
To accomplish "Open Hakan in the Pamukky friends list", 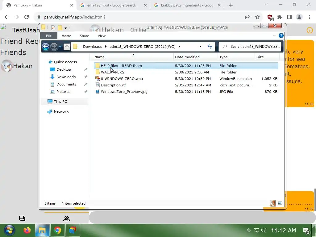I will coord(19,66).
